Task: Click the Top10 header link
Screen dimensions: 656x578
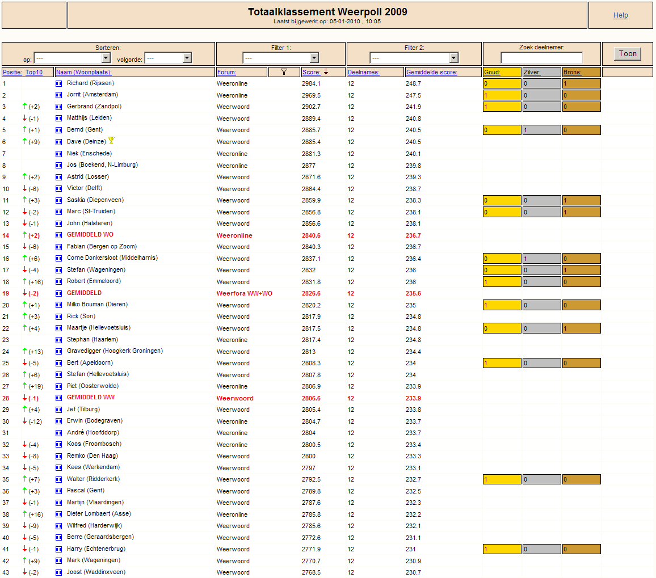Action: point(34,72)
